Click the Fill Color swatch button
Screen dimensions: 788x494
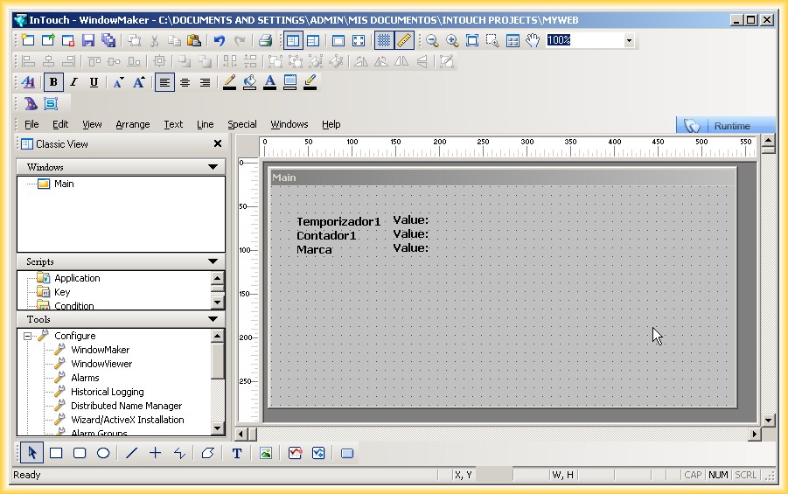[x=249, y=82]
